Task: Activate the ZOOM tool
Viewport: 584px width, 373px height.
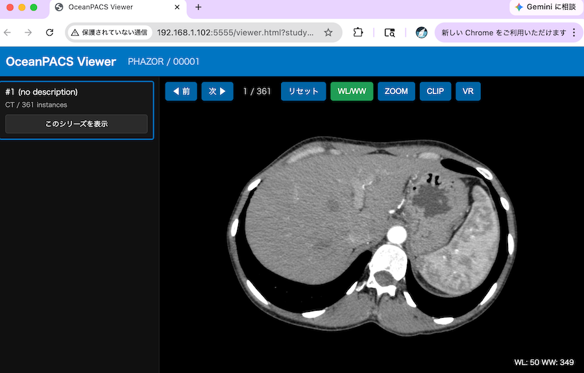Action: (x=396, y=91)
